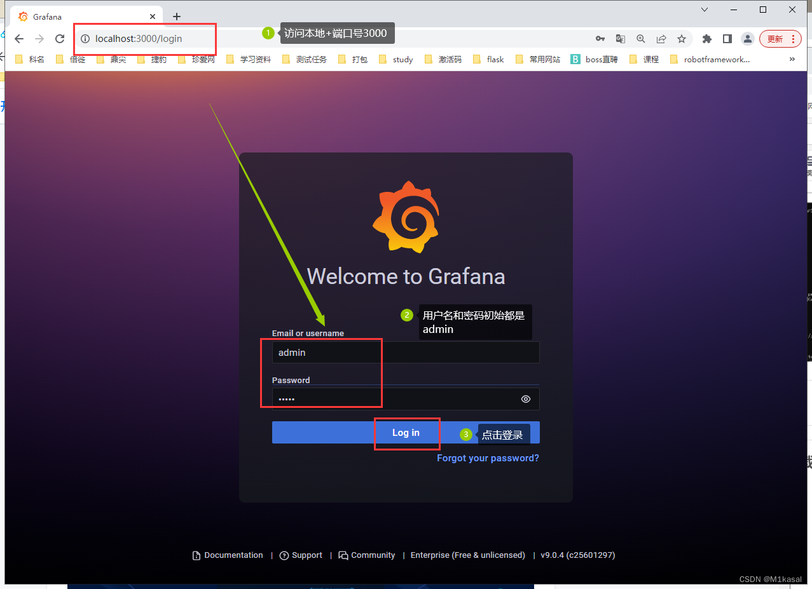Screen dimensions: 812x589
Task: Click Enterprise (Free & unlicensed) link
Action: coord(468,555)
